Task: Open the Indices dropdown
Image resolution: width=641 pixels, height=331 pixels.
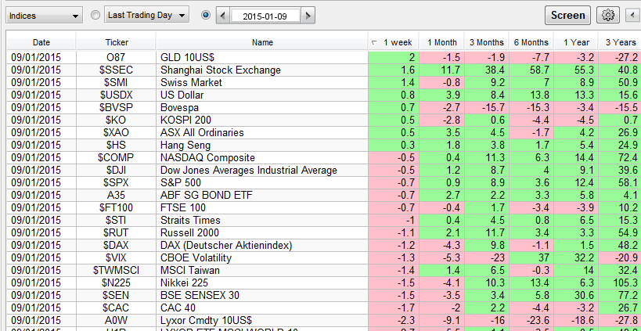Action: coord(44,16)
